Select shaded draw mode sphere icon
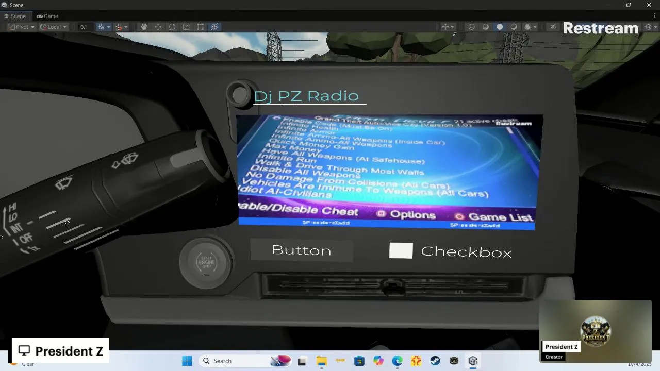The height and width of the screenshot is (371, 660). pyautogui.click(x=500, y=27)
